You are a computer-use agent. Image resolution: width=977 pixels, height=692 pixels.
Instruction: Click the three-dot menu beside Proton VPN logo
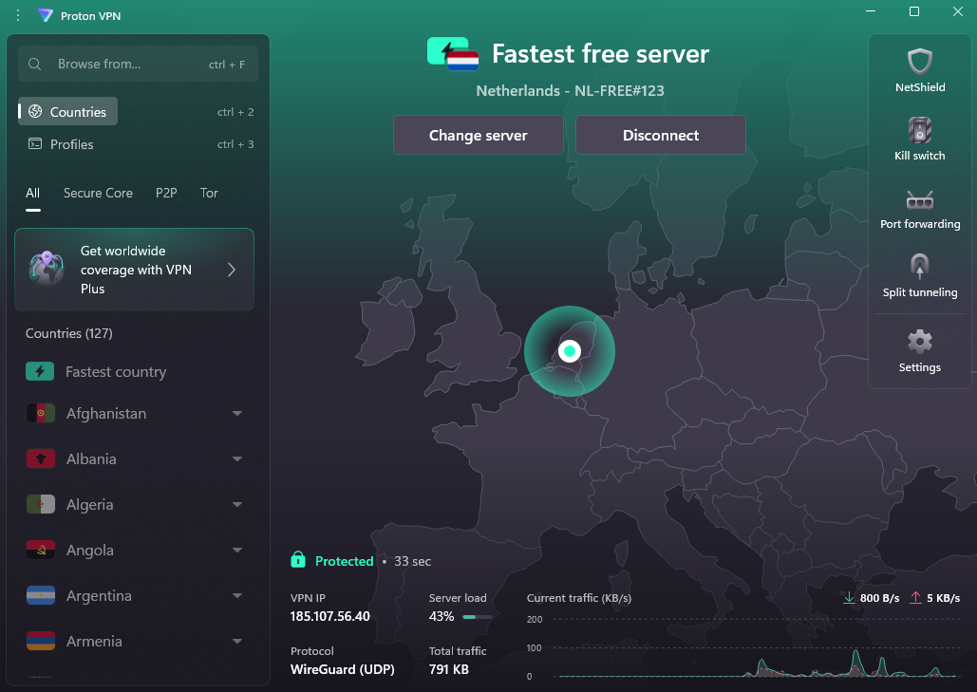18,15
